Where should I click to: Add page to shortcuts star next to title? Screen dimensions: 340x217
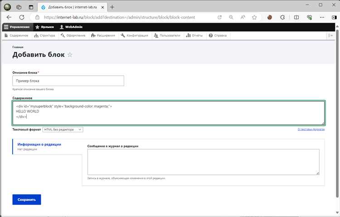pos(70,55)
